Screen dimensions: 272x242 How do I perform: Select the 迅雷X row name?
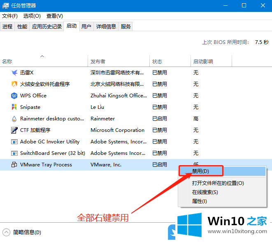click(x=27, y=73)
